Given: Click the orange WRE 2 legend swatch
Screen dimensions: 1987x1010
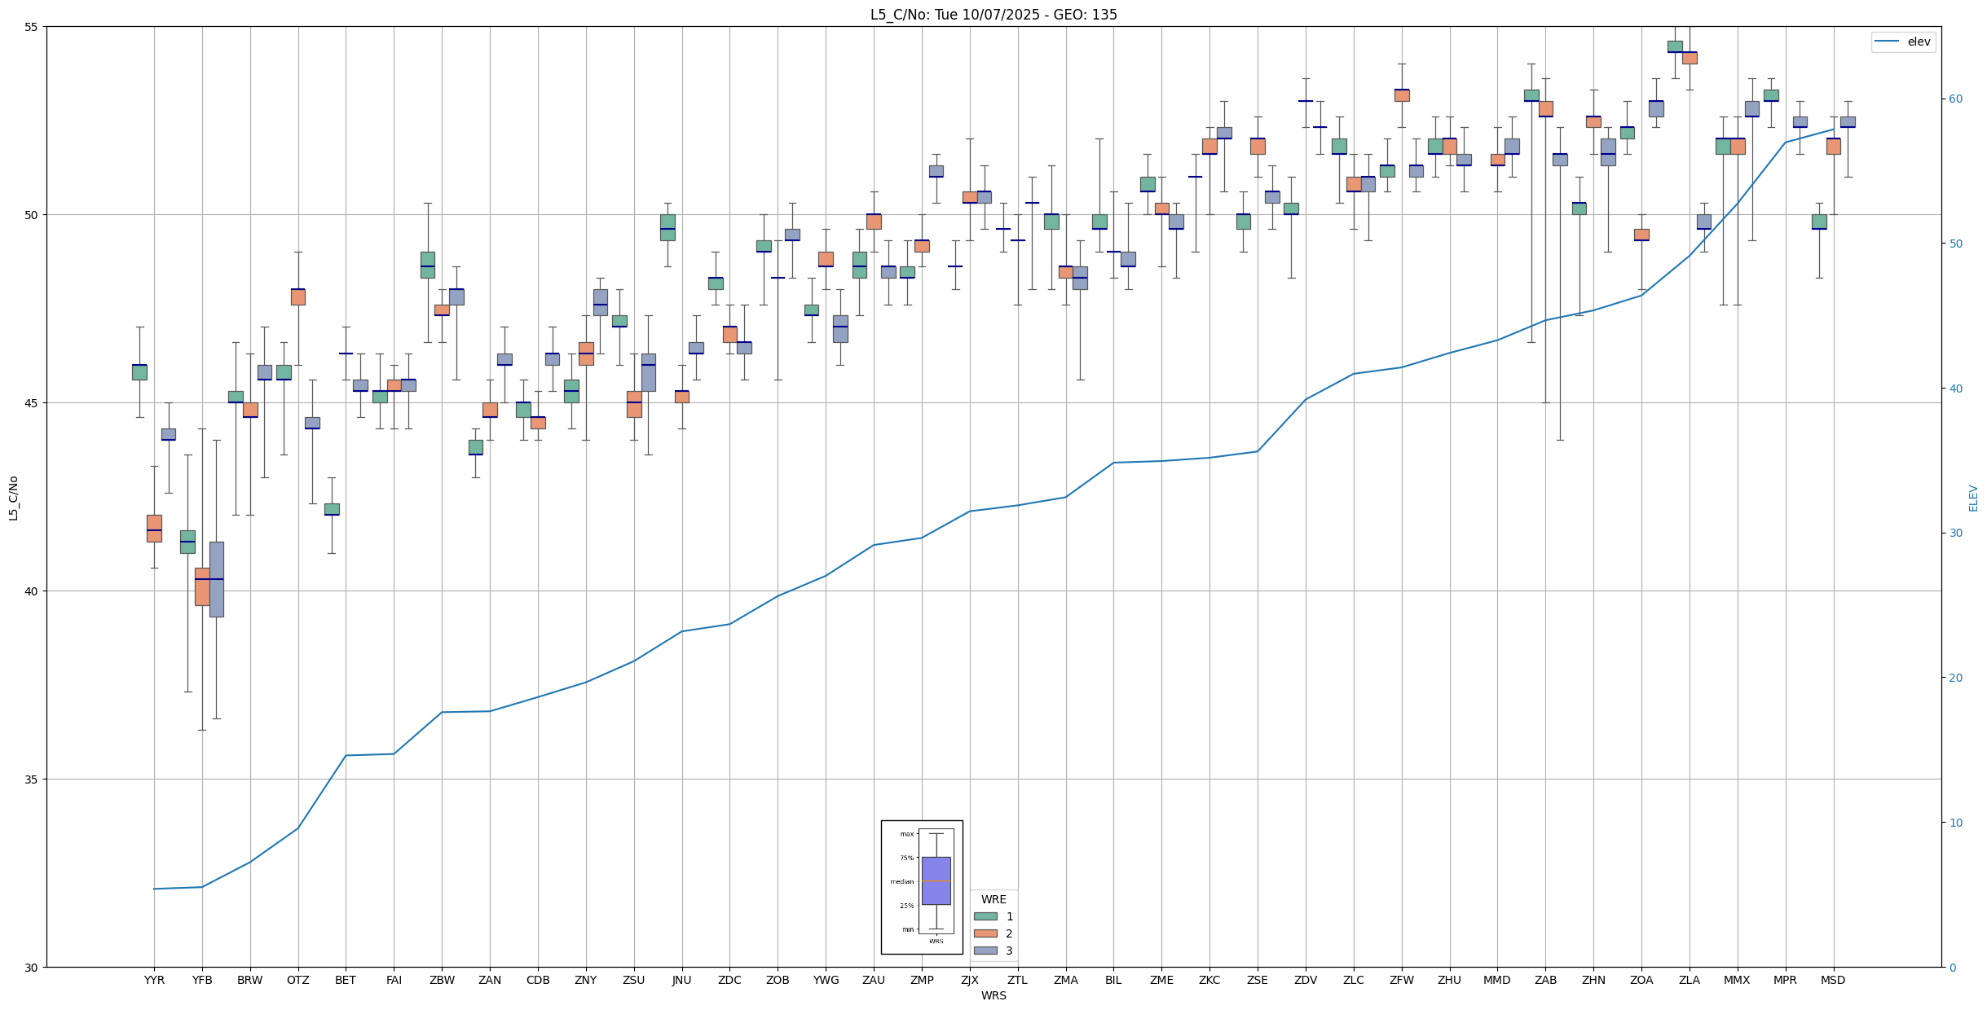Looking at the screenshot, I should [x=985, y=933].
